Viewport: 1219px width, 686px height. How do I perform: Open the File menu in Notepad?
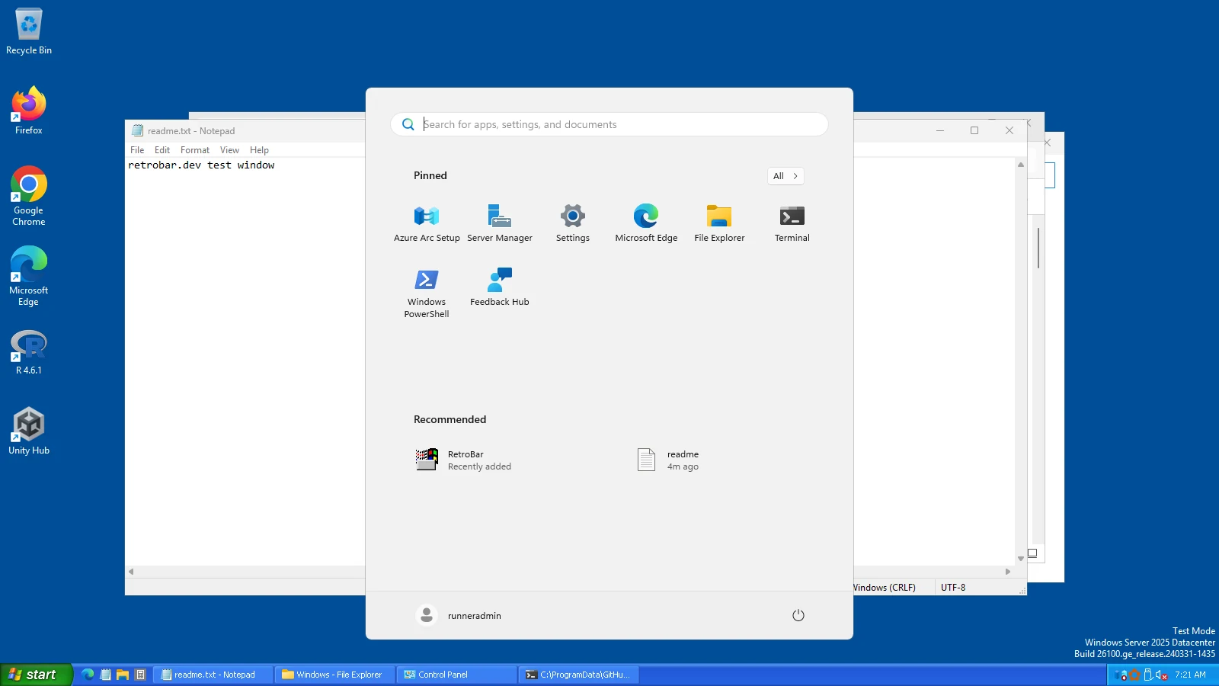(x=137, y=150)
